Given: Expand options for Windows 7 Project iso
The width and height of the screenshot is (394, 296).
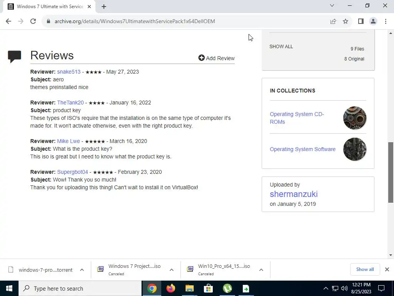Looking at the screenshot, I should click(x=172, y=270).
